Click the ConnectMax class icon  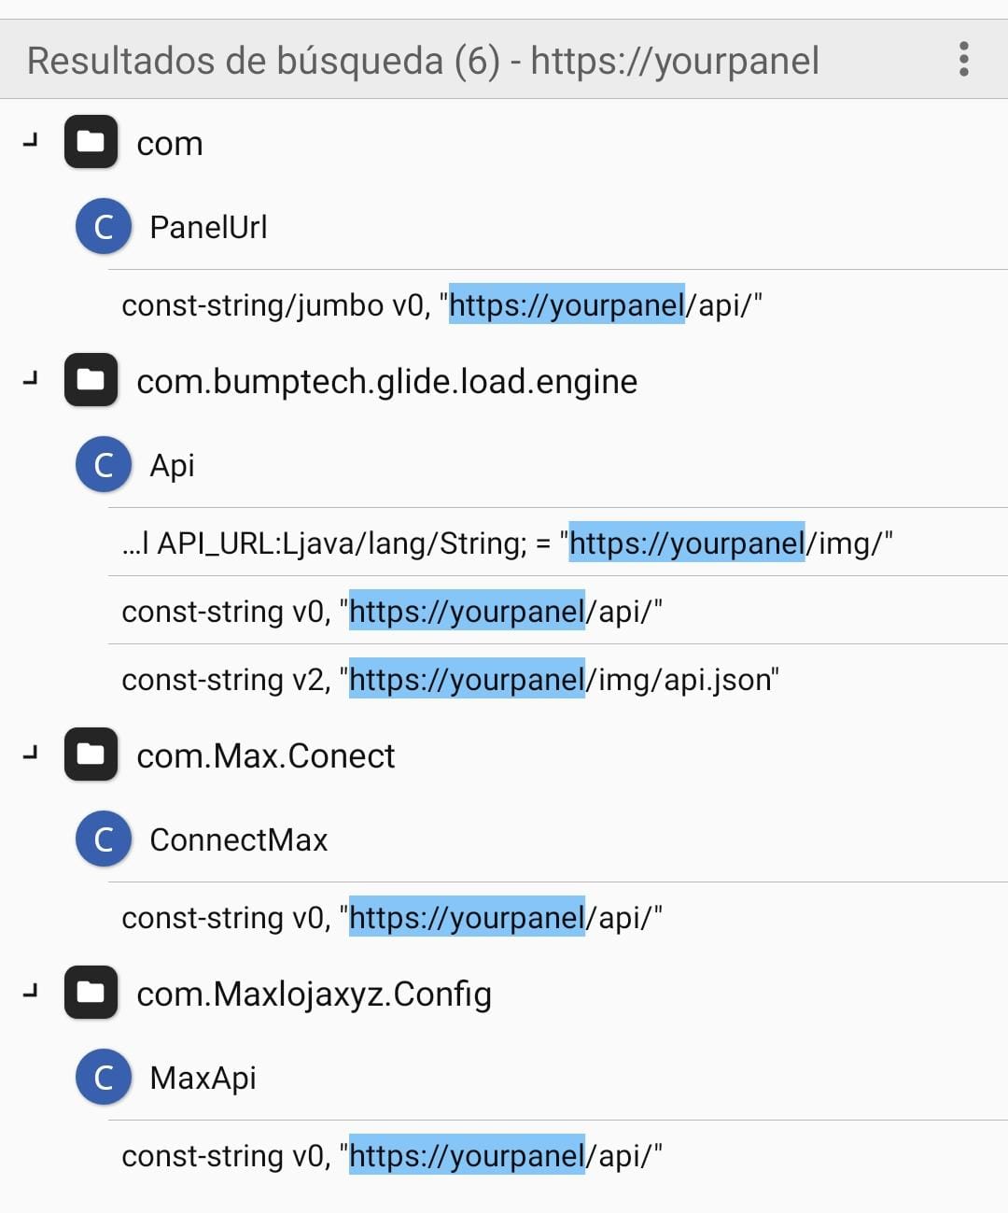(104, 839)
